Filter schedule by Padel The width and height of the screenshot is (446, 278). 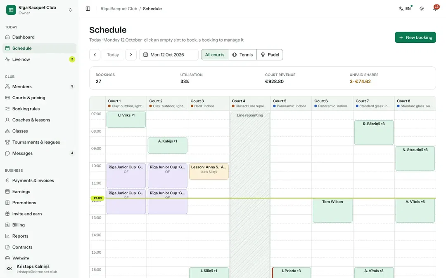point(270,55)
